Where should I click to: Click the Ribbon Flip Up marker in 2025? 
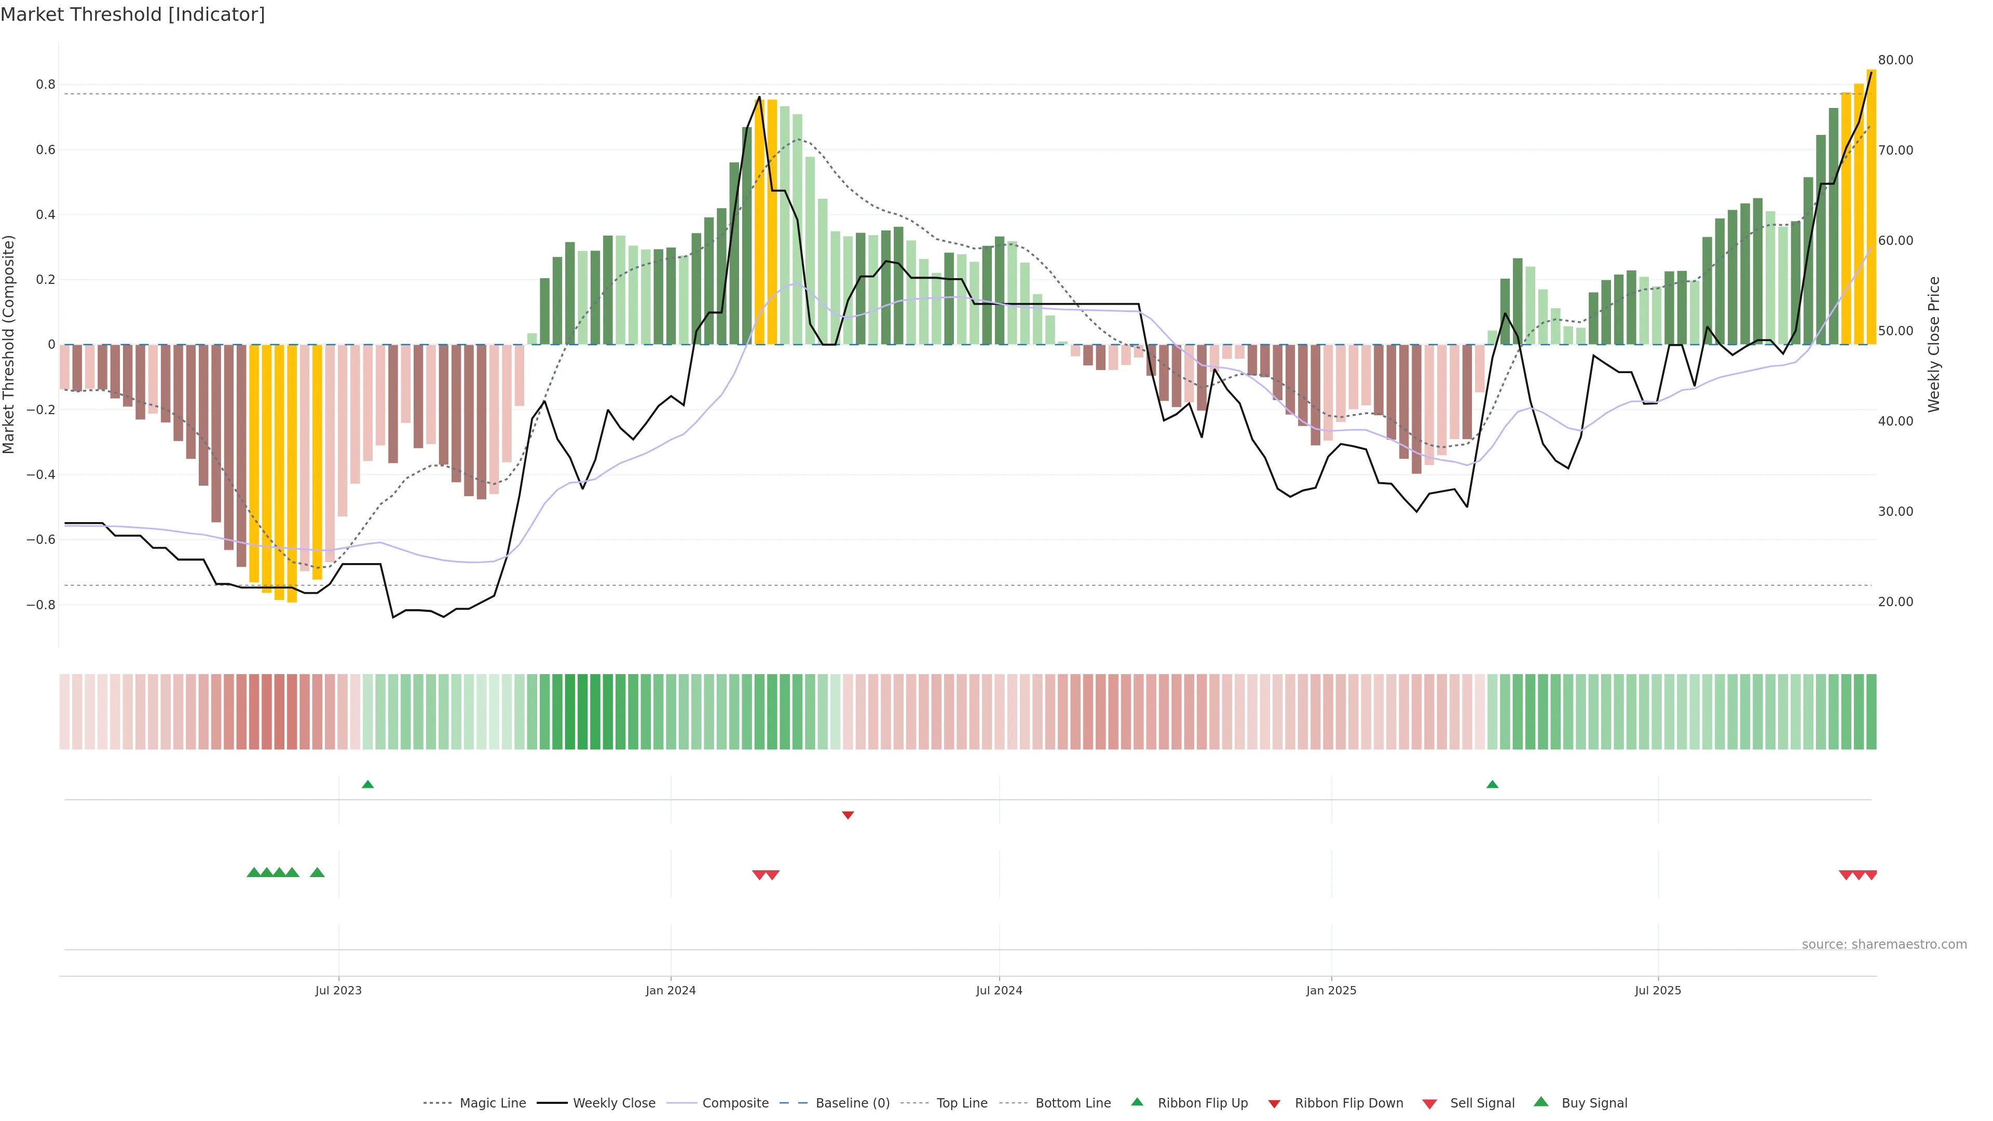1493,785
